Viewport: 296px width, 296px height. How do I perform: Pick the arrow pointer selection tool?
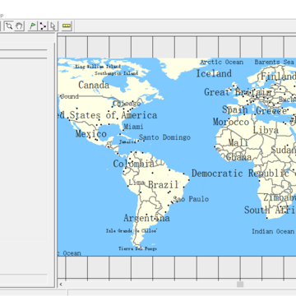point(53,26)
